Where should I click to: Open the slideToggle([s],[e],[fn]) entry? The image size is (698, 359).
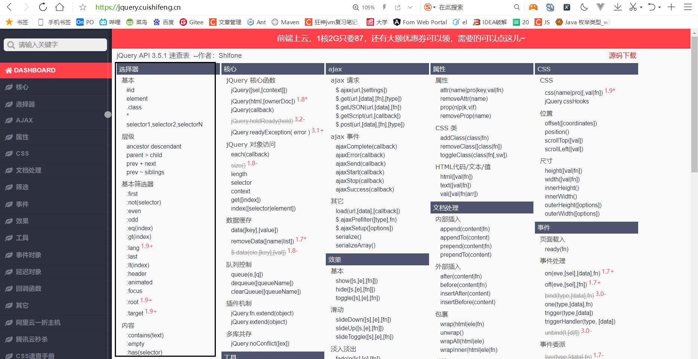(364, 337)
